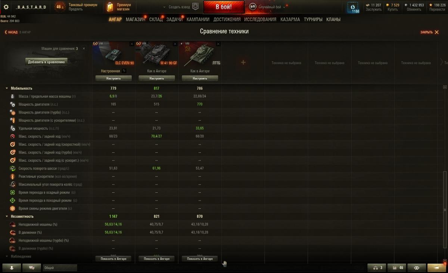The width and height of the screenshot is (448, 273).
Task: Switch to the МАГАЗИН tab
Action: tap(136, 19)
